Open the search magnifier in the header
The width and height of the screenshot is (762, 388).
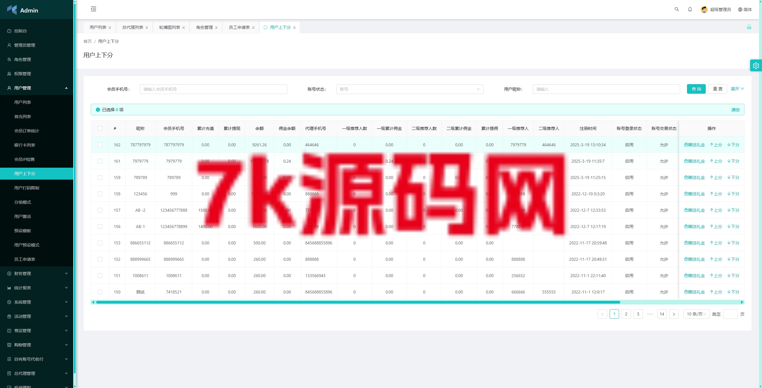point(677,9)
